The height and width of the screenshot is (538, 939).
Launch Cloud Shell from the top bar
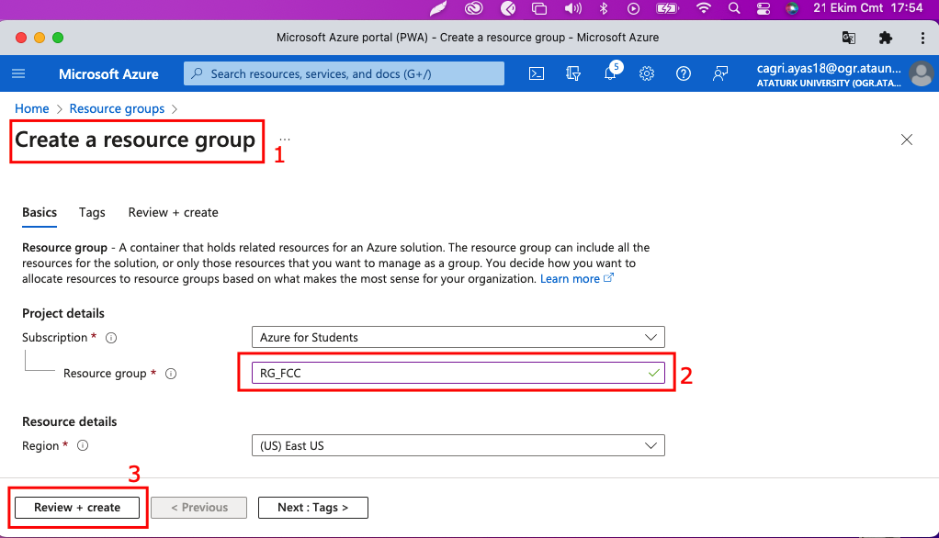click(537, 74)
